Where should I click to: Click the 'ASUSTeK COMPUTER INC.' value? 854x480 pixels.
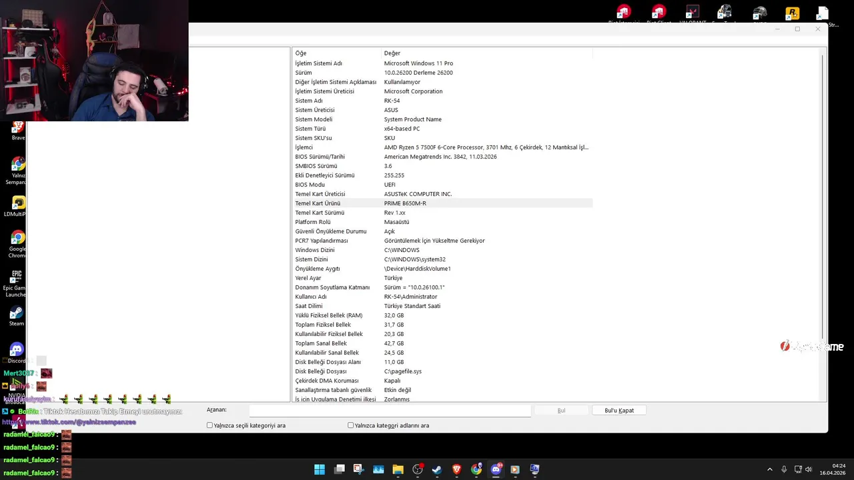tap(418, 194)
